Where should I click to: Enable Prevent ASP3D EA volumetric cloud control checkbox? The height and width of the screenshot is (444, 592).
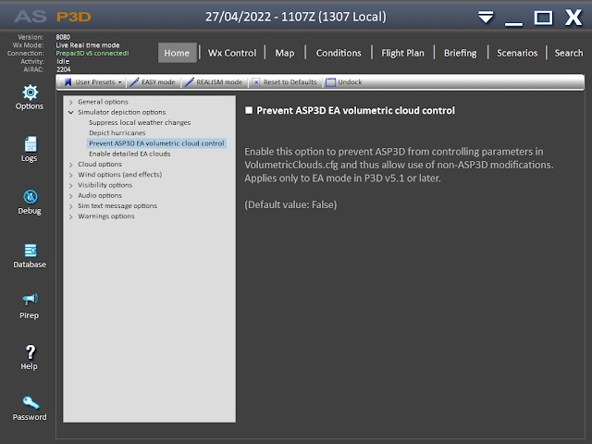249,111
